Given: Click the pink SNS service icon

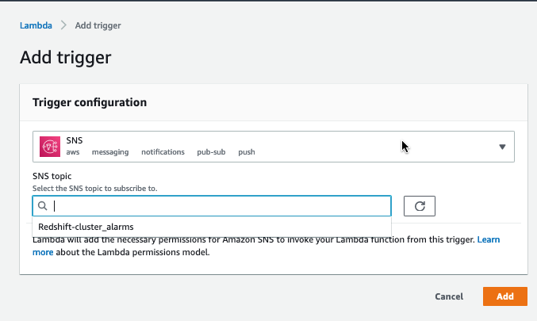Looking at the screenshot, I should tap(50, 147).
